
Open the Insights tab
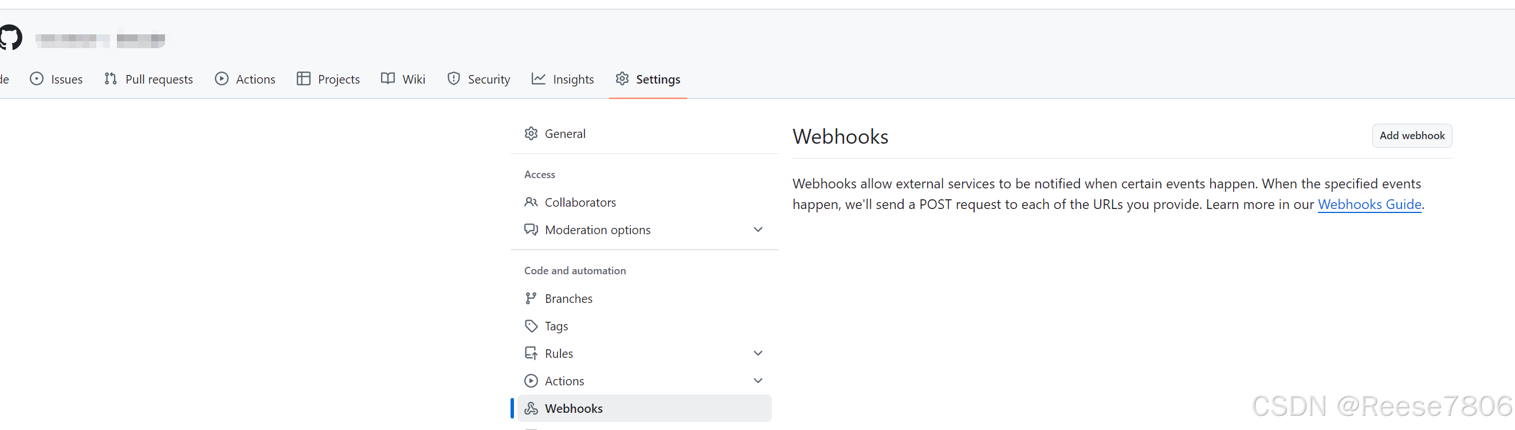click(x=563, y=80)
